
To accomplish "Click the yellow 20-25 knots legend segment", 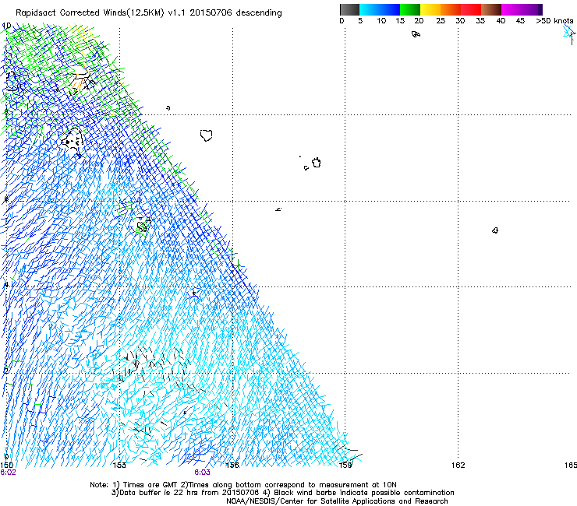I will point(430,9).
